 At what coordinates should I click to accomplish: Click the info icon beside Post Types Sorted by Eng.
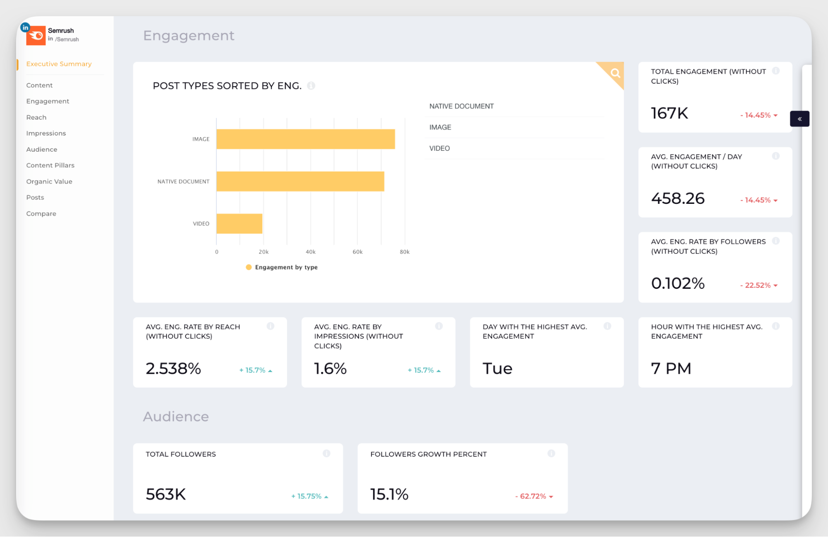311,86
